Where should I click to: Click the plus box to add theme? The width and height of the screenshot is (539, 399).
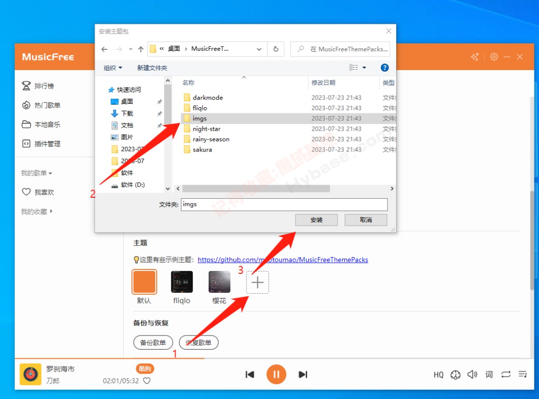click(x=257, y=283)
